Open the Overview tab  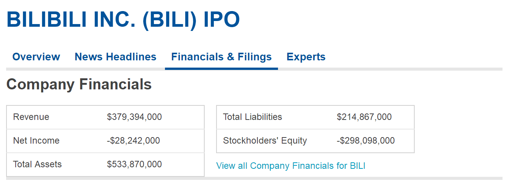point(36,57)
